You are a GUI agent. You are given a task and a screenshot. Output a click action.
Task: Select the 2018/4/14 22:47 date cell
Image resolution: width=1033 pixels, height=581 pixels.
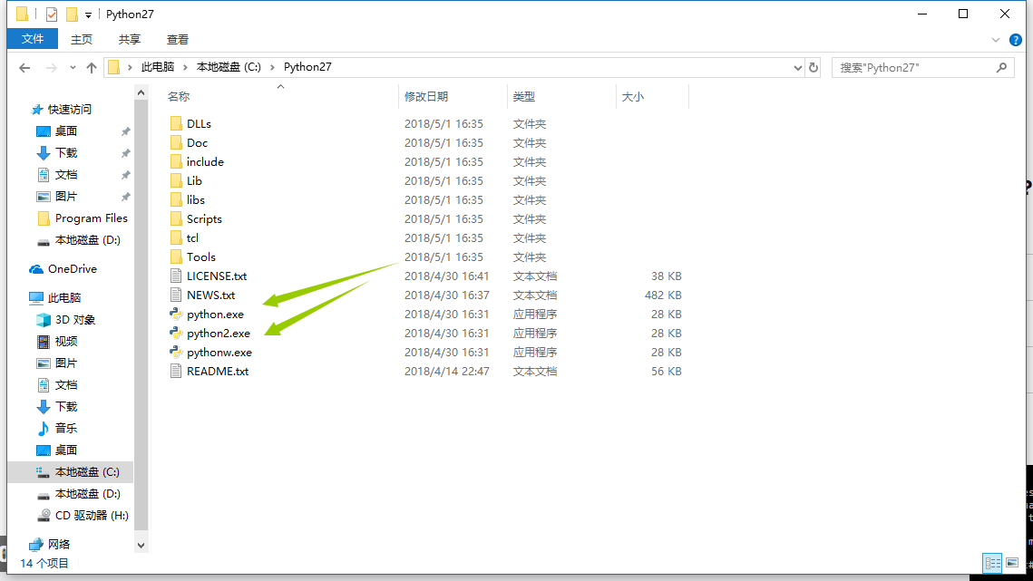447,372
